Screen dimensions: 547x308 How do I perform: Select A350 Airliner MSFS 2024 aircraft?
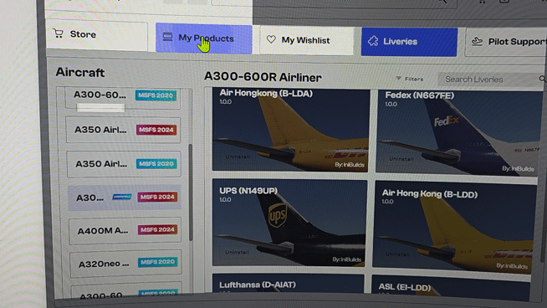(x=123, y=130)
